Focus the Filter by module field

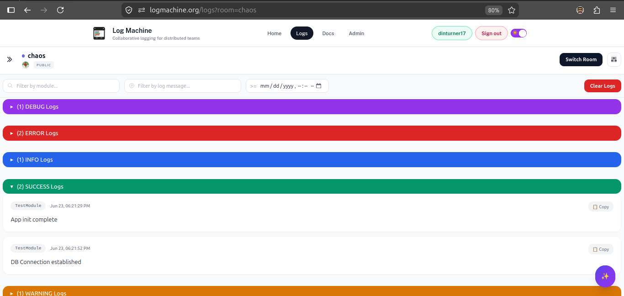click(61, 86)
